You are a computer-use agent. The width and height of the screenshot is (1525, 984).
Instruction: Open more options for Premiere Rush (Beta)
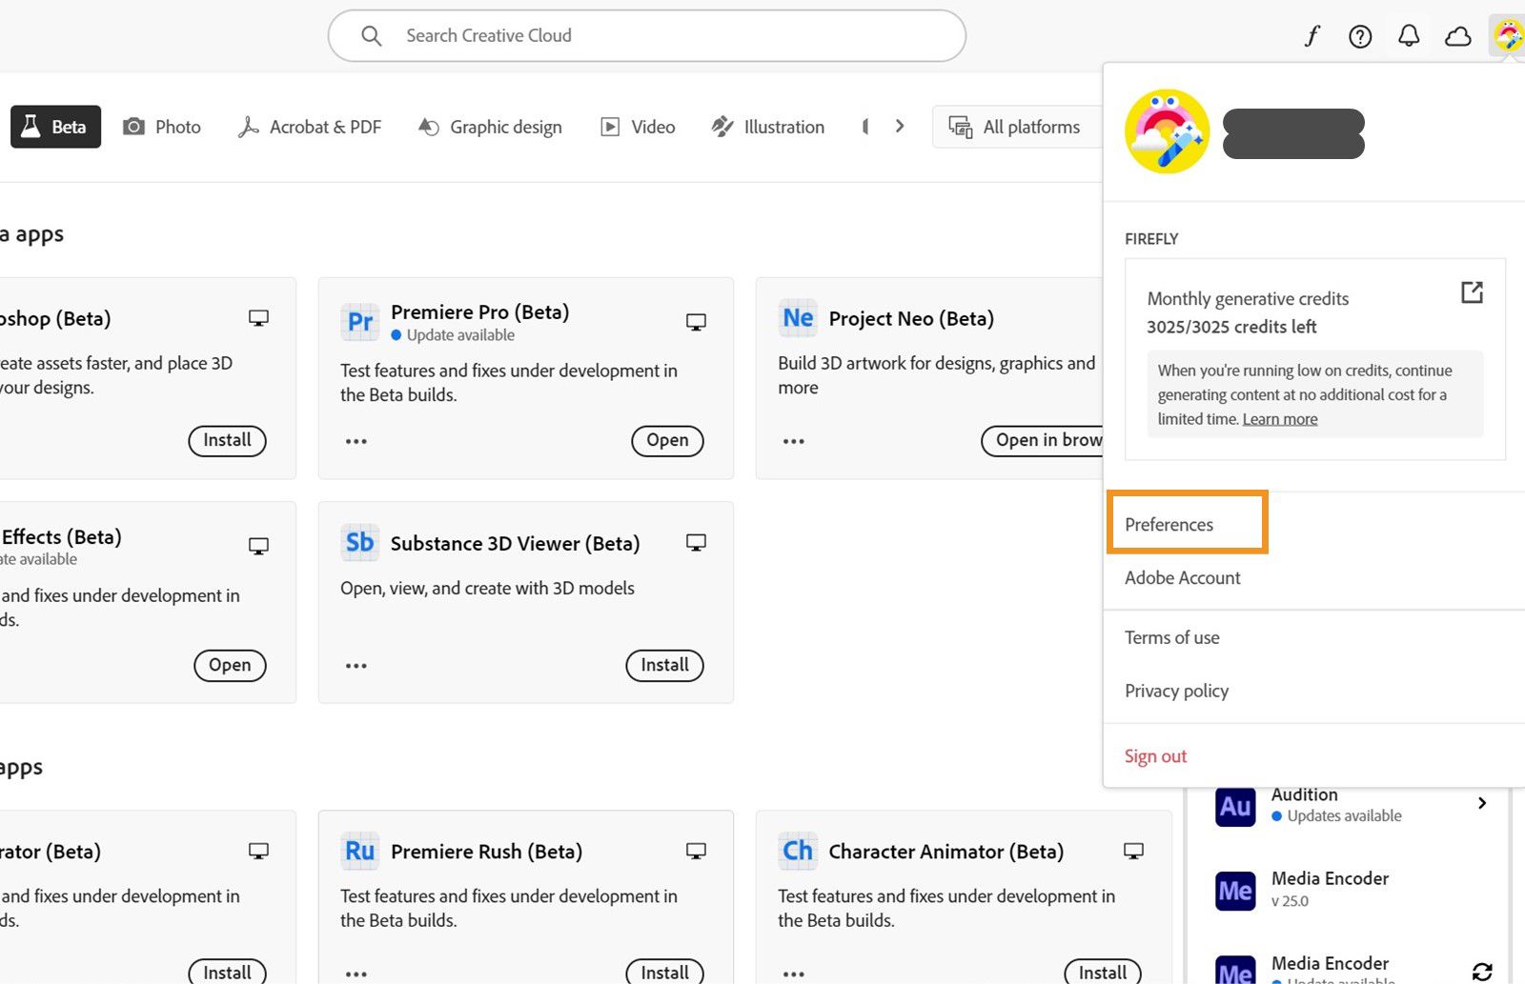356,974
